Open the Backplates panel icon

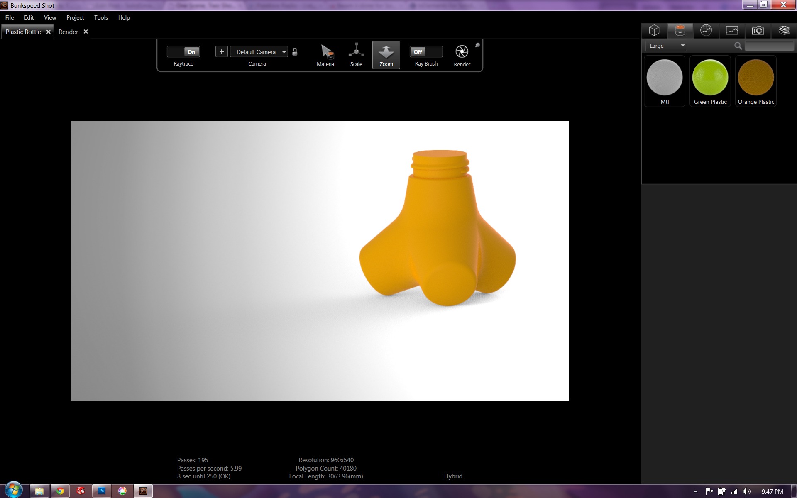[732, 30]
